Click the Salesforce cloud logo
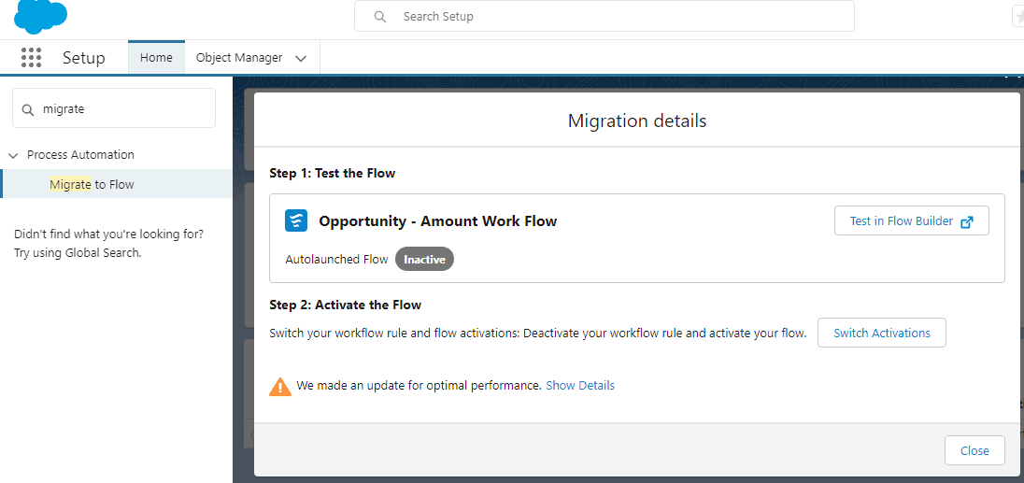Image resolution: width=1024 pixels, height=483 pixels. (40, 16)
